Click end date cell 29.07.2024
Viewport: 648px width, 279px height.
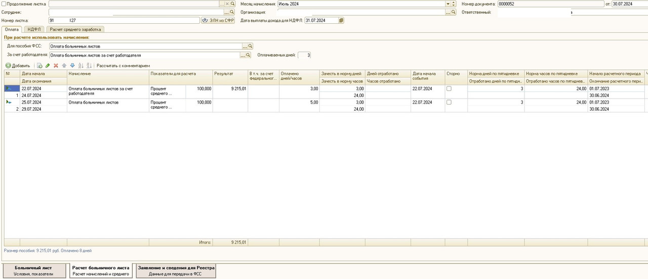[x=44, y=109]
